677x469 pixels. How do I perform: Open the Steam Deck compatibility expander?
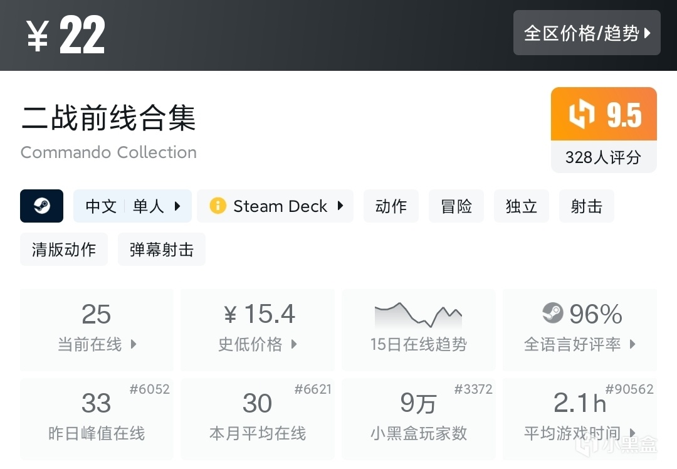(340, 206)
